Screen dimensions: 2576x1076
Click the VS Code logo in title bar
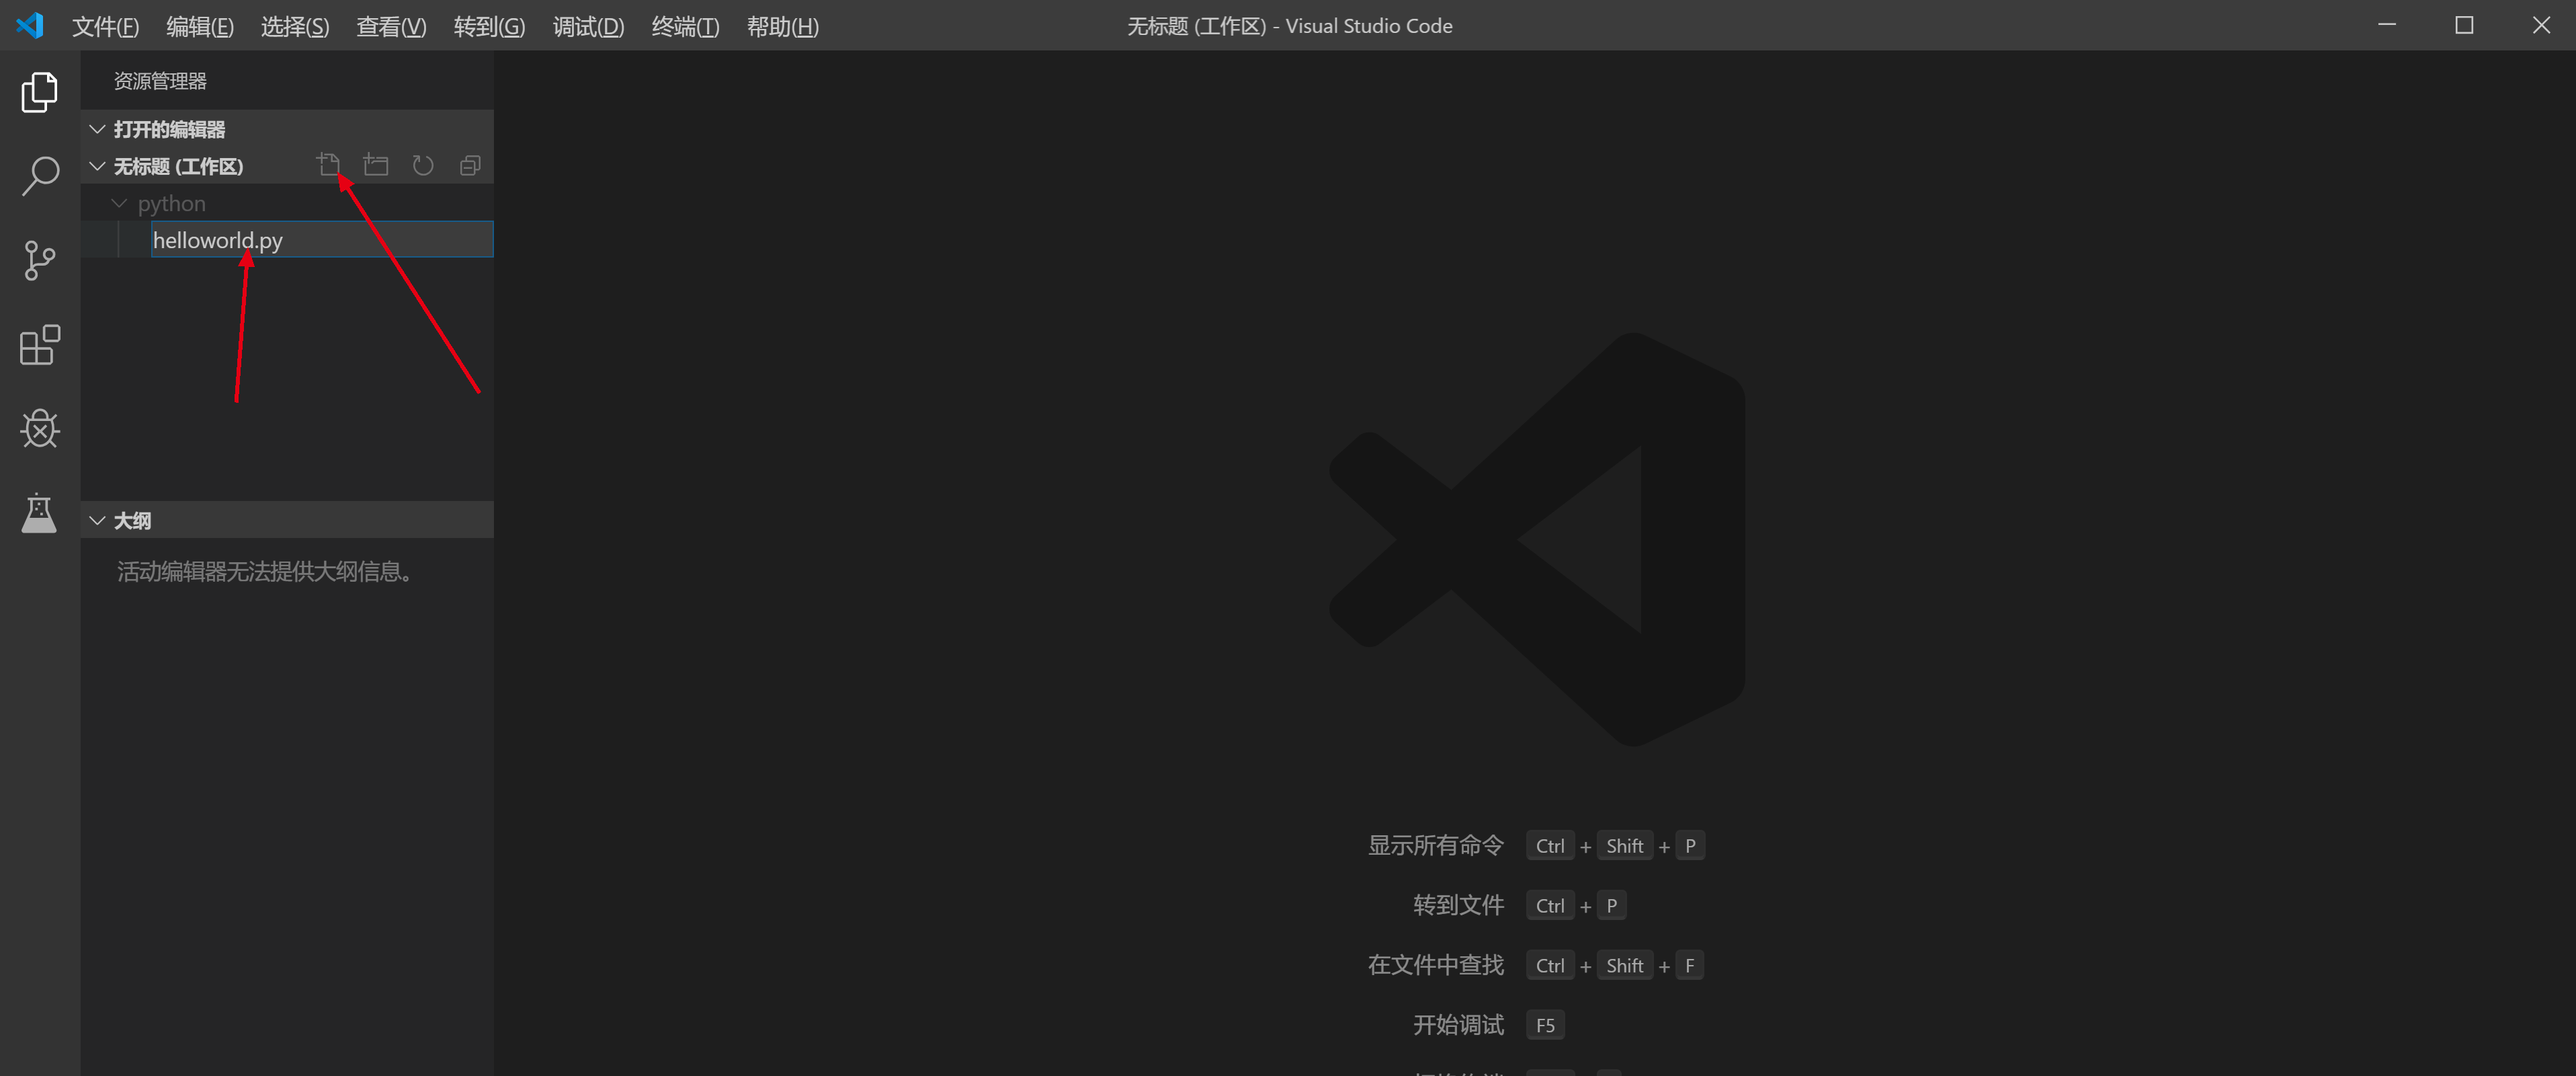click(30, 25)
